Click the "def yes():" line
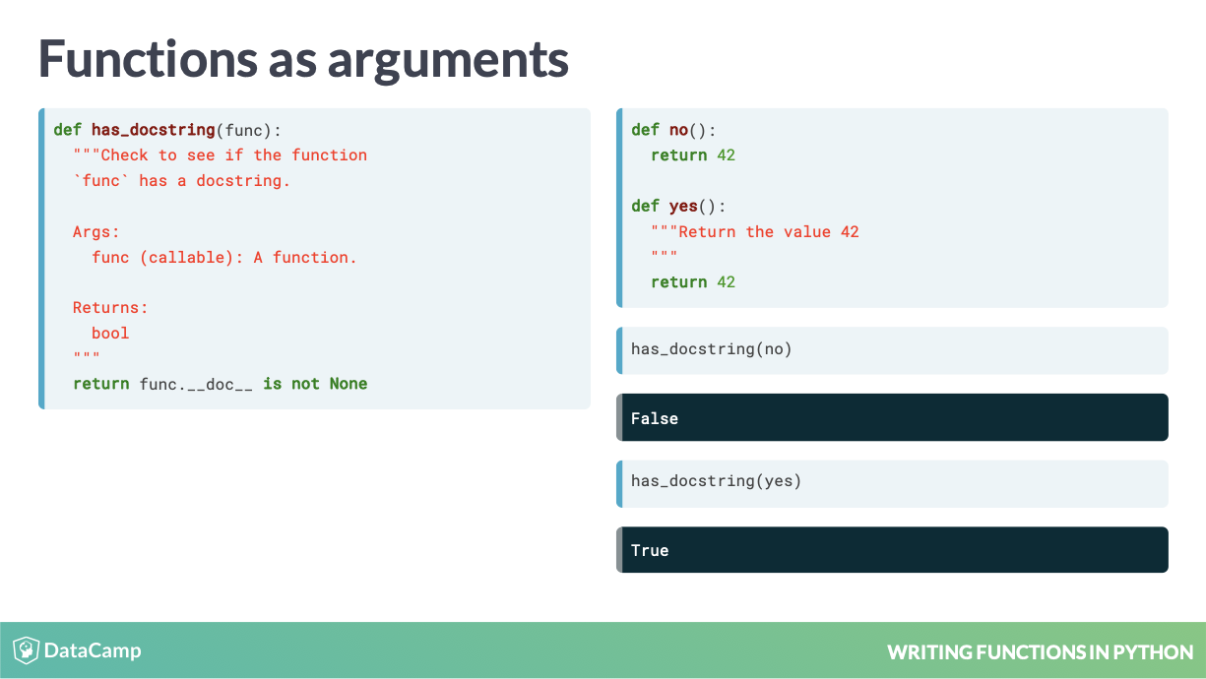The width and height of the screenshot is (1206, 679). point(678,207)
